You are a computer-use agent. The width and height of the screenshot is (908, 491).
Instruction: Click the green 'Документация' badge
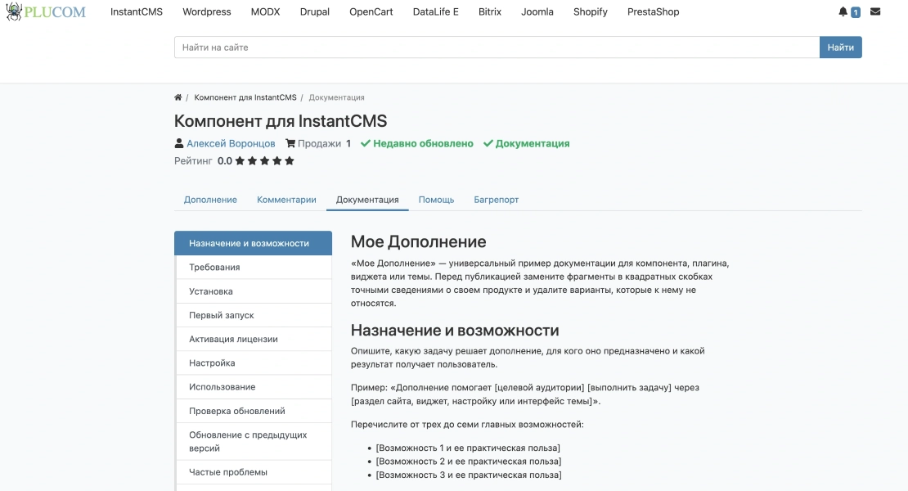(526, 143)
